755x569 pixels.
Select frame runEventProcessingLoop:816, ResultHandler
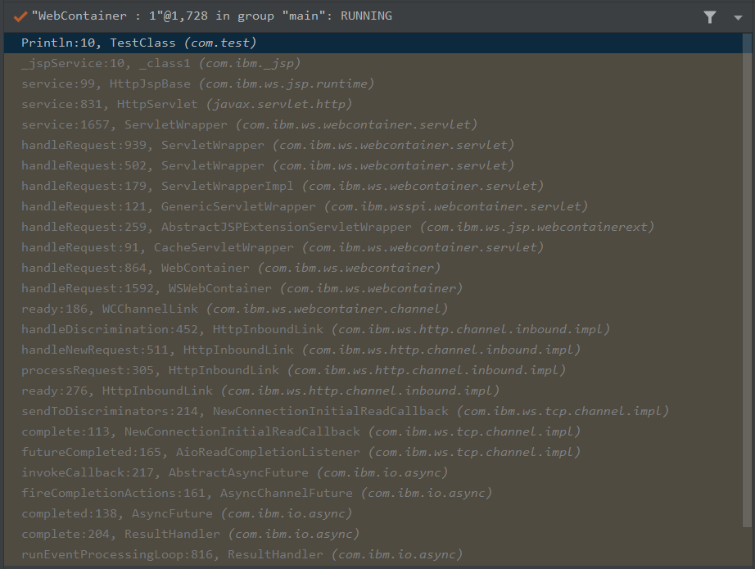(373, 554)
